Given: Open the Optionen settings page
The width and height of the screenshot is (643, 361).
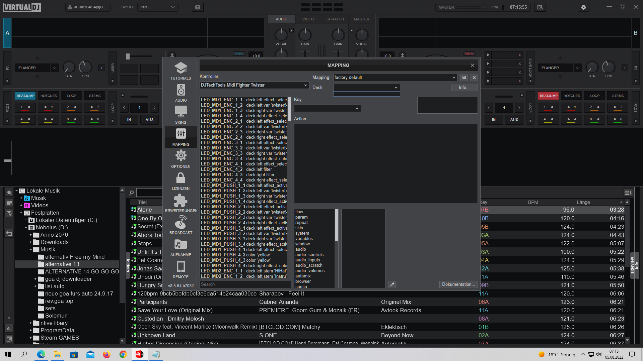Looking at the screenshot, I should pyautogui.click(x=181, y=159).
